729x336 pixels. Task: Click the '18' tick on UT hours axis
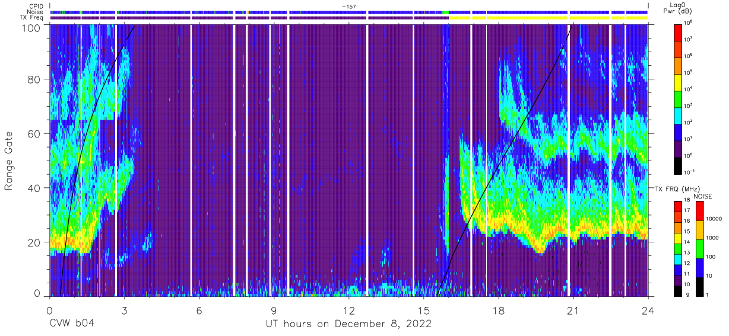pyautogui.click(x=499, y=310)
